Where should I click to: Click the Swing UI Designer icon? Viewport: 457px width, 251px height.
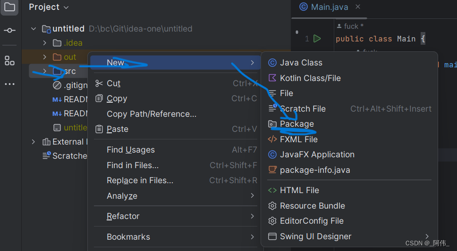tap(272, 236)
